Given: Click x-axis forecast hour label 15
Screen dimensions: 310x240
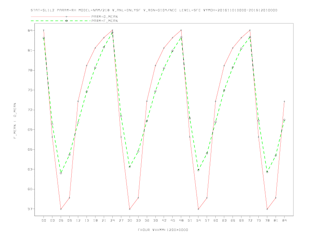Looking at the screenshot, I should [x=87, y=220].
